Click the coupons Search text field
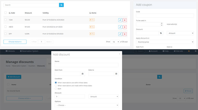 [31, 5]
